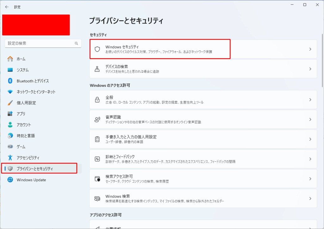Screen dimensions: 324x229
Task: Click the icon for 検索アクセス許可
Action: tap(97, 179)
